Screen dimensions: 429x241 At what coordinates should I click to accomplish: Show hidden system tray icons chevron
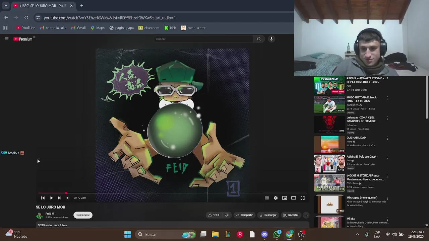[358, 234]
